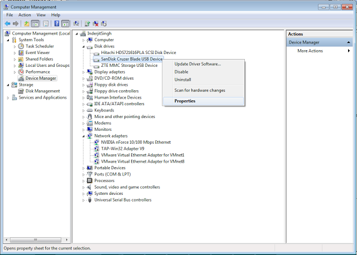Select Device Manager in the left tree
Screen dimensions: 357x255
[x=41, y=78]
